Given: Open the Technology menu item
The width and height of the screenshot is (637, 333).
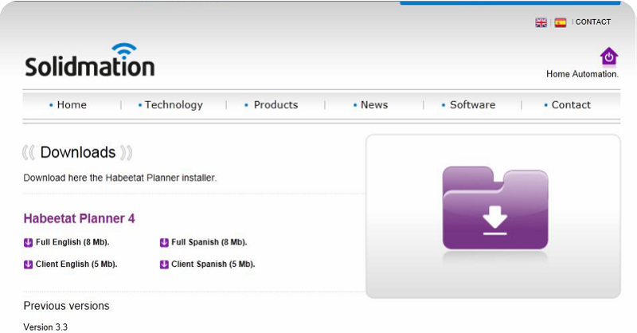Looking at the screenshot, I should (174, 105).
